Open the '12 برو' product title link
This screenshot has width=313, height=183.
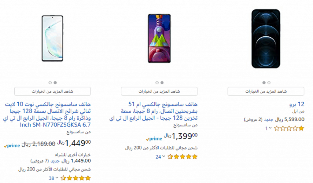pos(297,104)
